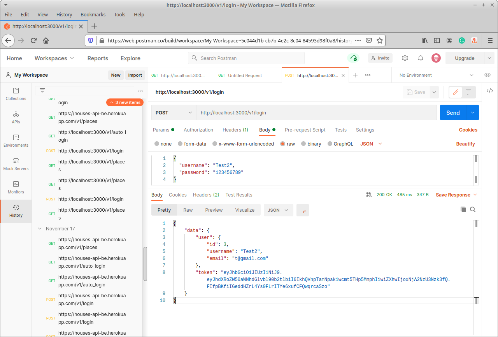Click the New button
This screenshot has height=337, width=498.
[x=116, y=75]
